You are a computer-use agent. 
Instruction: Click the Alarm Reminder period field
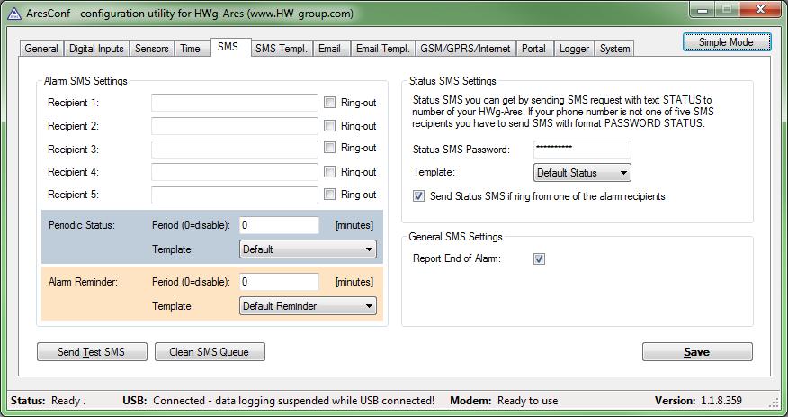279,282
